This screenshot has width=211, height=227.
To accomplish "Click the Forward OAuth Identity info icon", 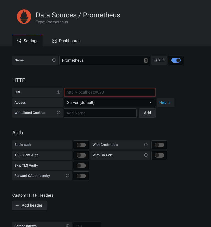I will tap(68, 176).
